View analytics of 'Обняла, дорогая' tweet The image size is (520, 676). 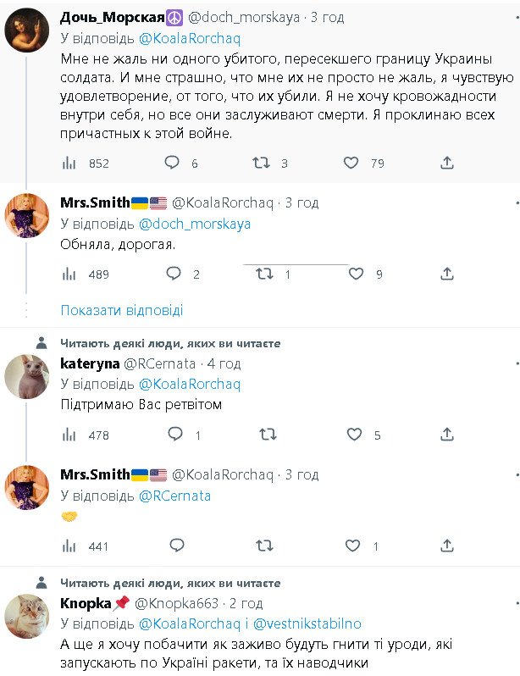click(71, 274)
